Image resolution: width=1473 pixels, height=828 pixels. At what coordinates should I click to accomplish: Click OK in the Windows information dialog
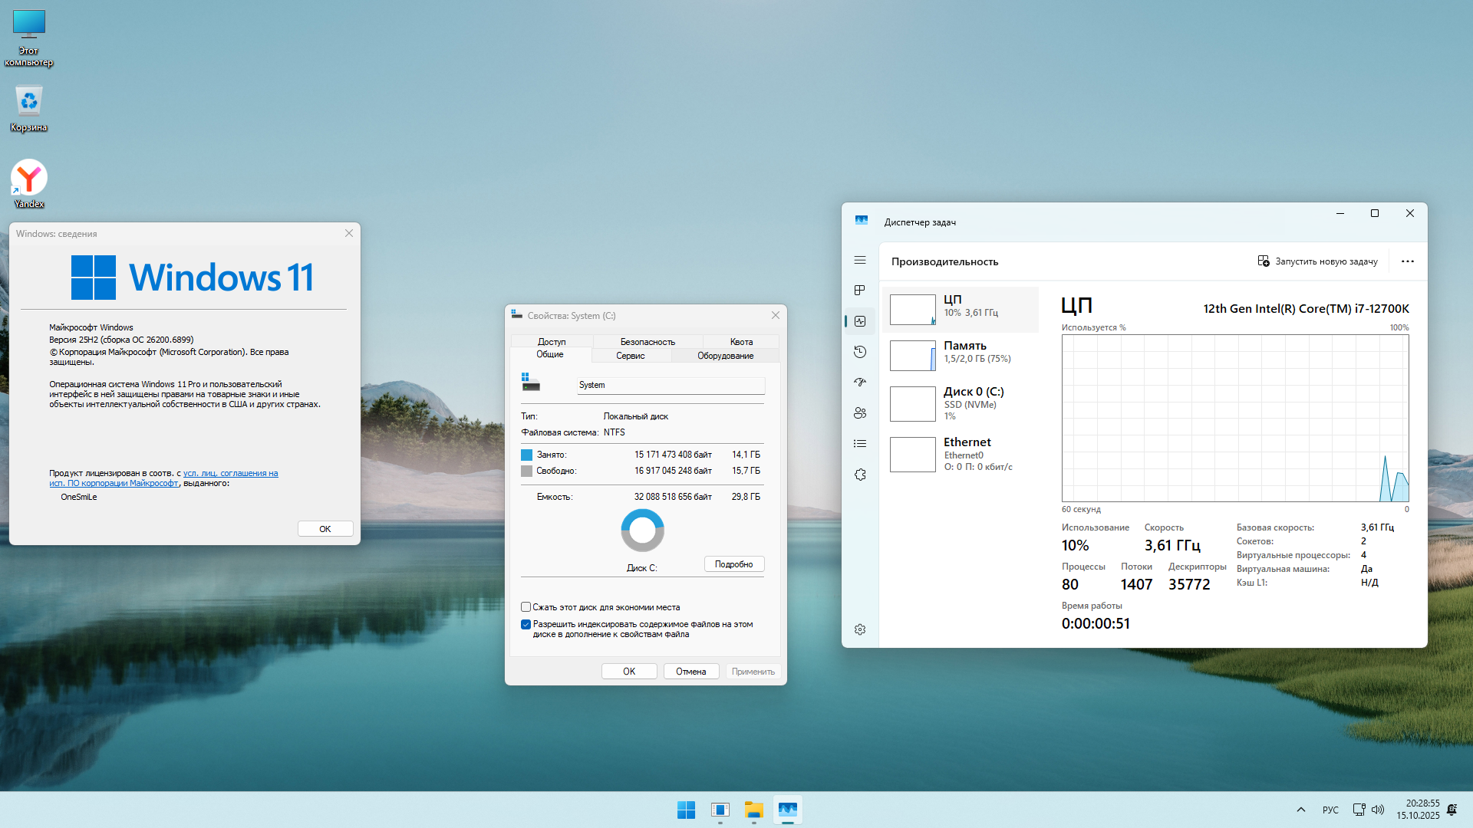tap(325, 528)
